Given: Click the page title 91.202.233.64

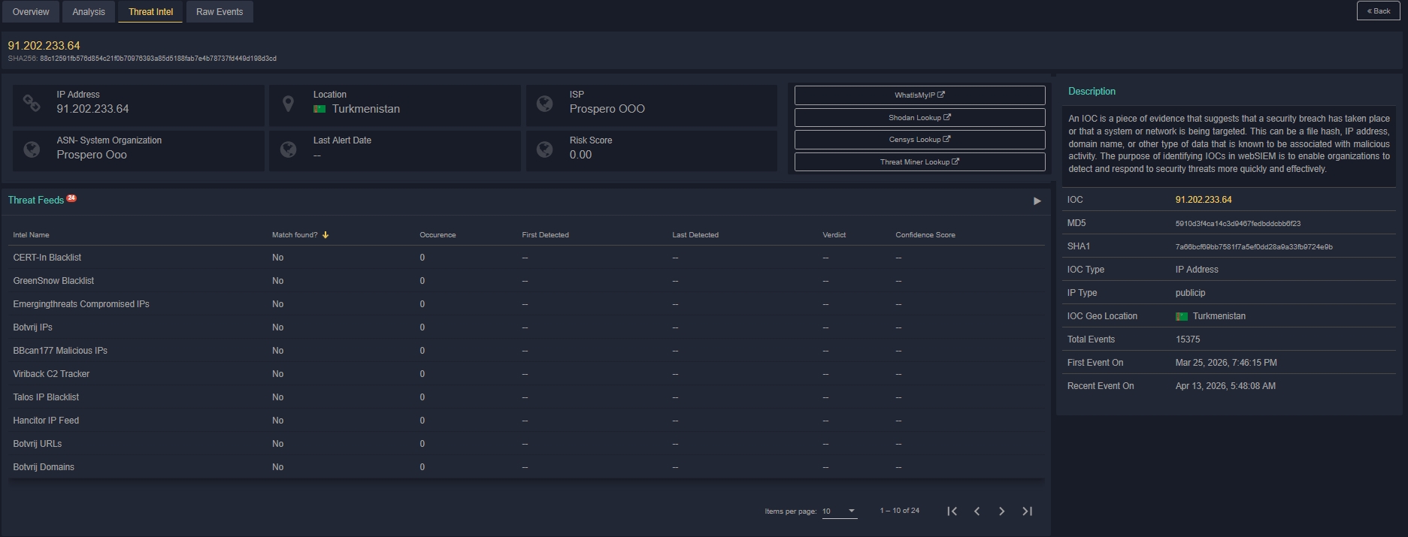Looking at the screenshot, I should (x=44, y=46).
